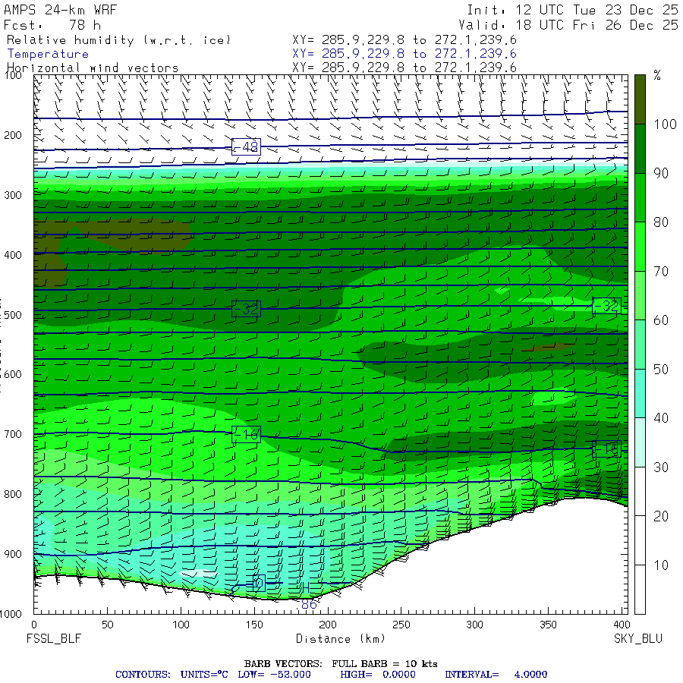
Task: Click the Fcst 78 h forecast text
Action: click(53, 25)
